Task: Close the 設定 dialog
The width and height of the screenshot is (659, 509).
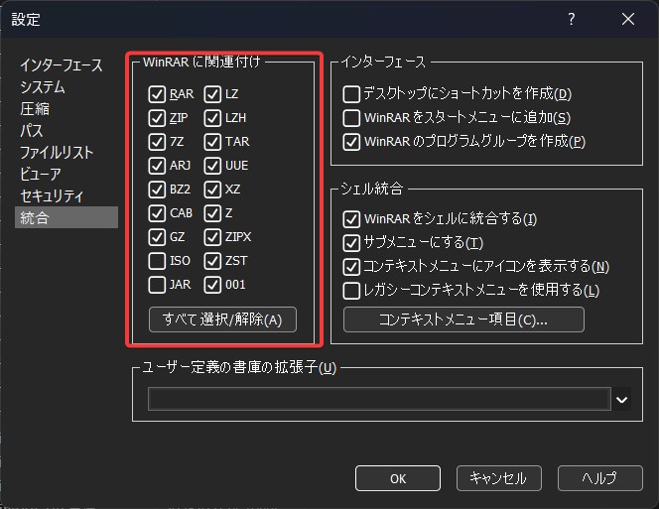Action: (x=628, y=19)
